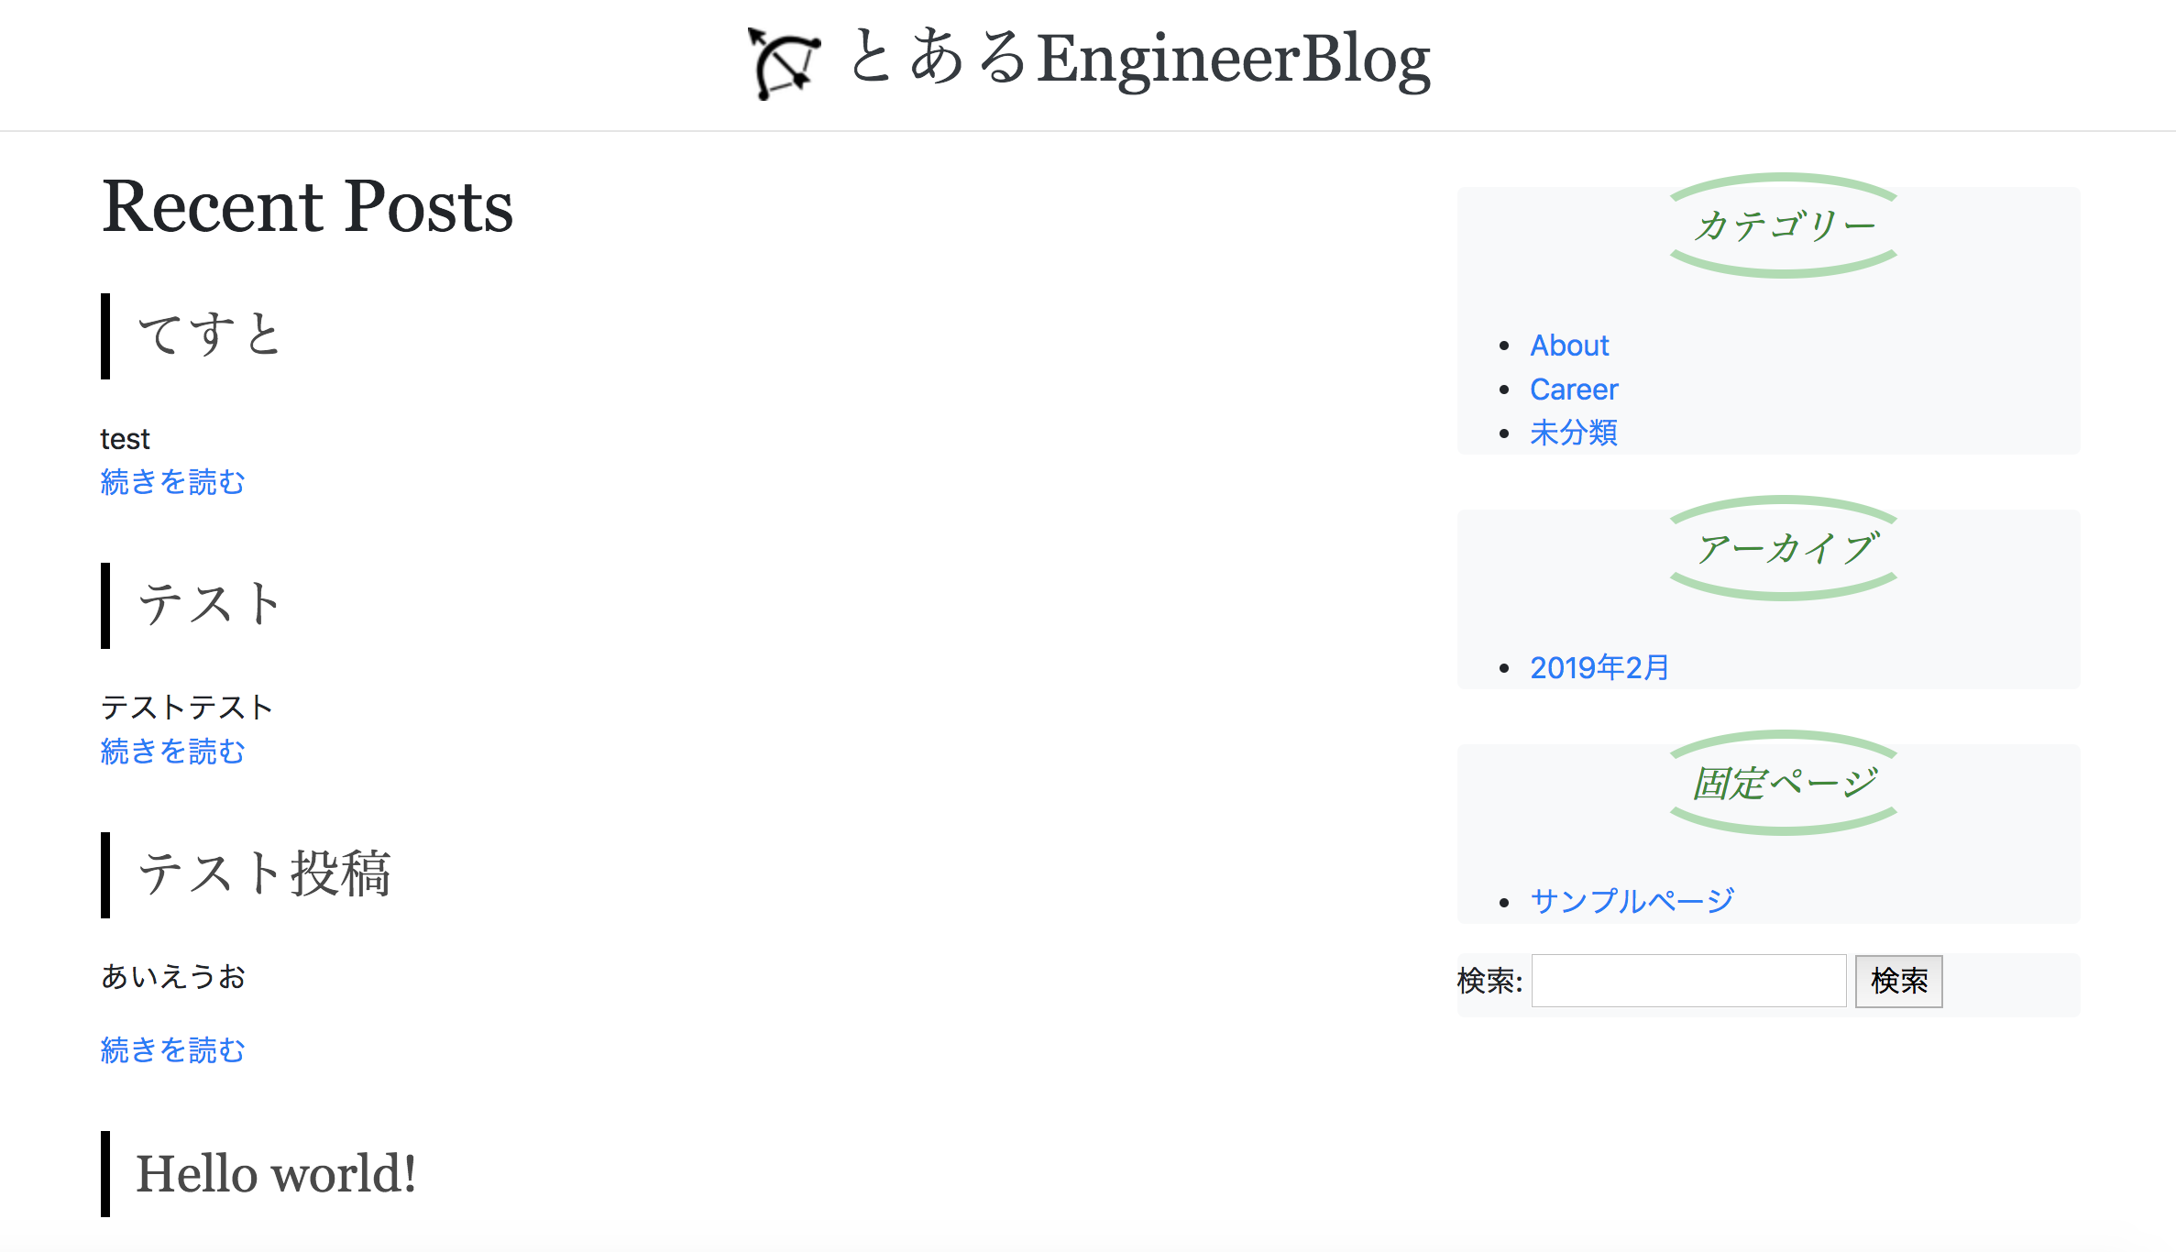Click 続きを読む under あいうえお
This screenshot has height=1252, width=2176.
tap(172, 1050)
